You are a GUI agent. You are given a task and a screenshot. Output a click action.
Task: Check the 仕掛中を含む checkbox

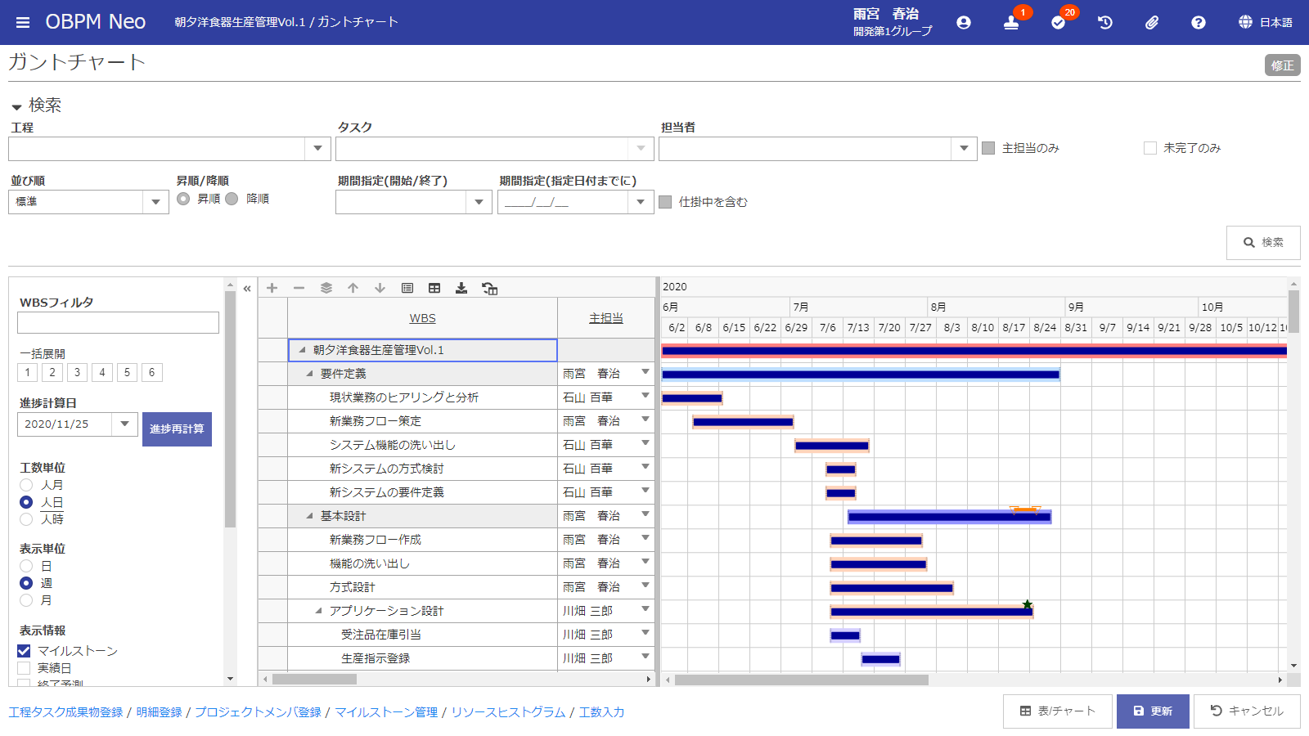tap(665, 202)
